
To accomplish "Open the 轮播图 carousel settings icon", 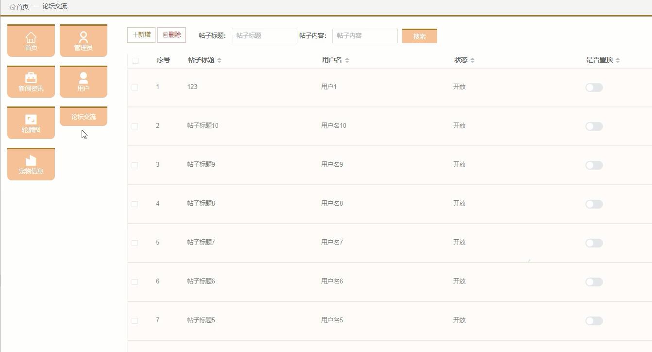I will (31, 123).
